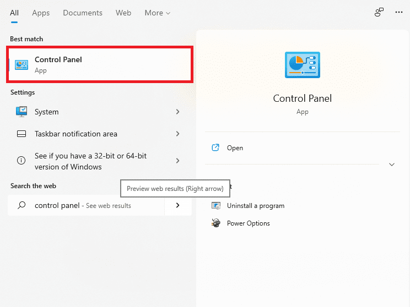The height and width of the screenshot is (307, 410).
Task: Click the Power Options icon
Action: tap(216, 223)
